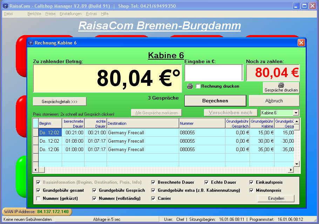Click the Eingabe in € input field
This screenshot has height=224, width=319.
coord(213,73)
